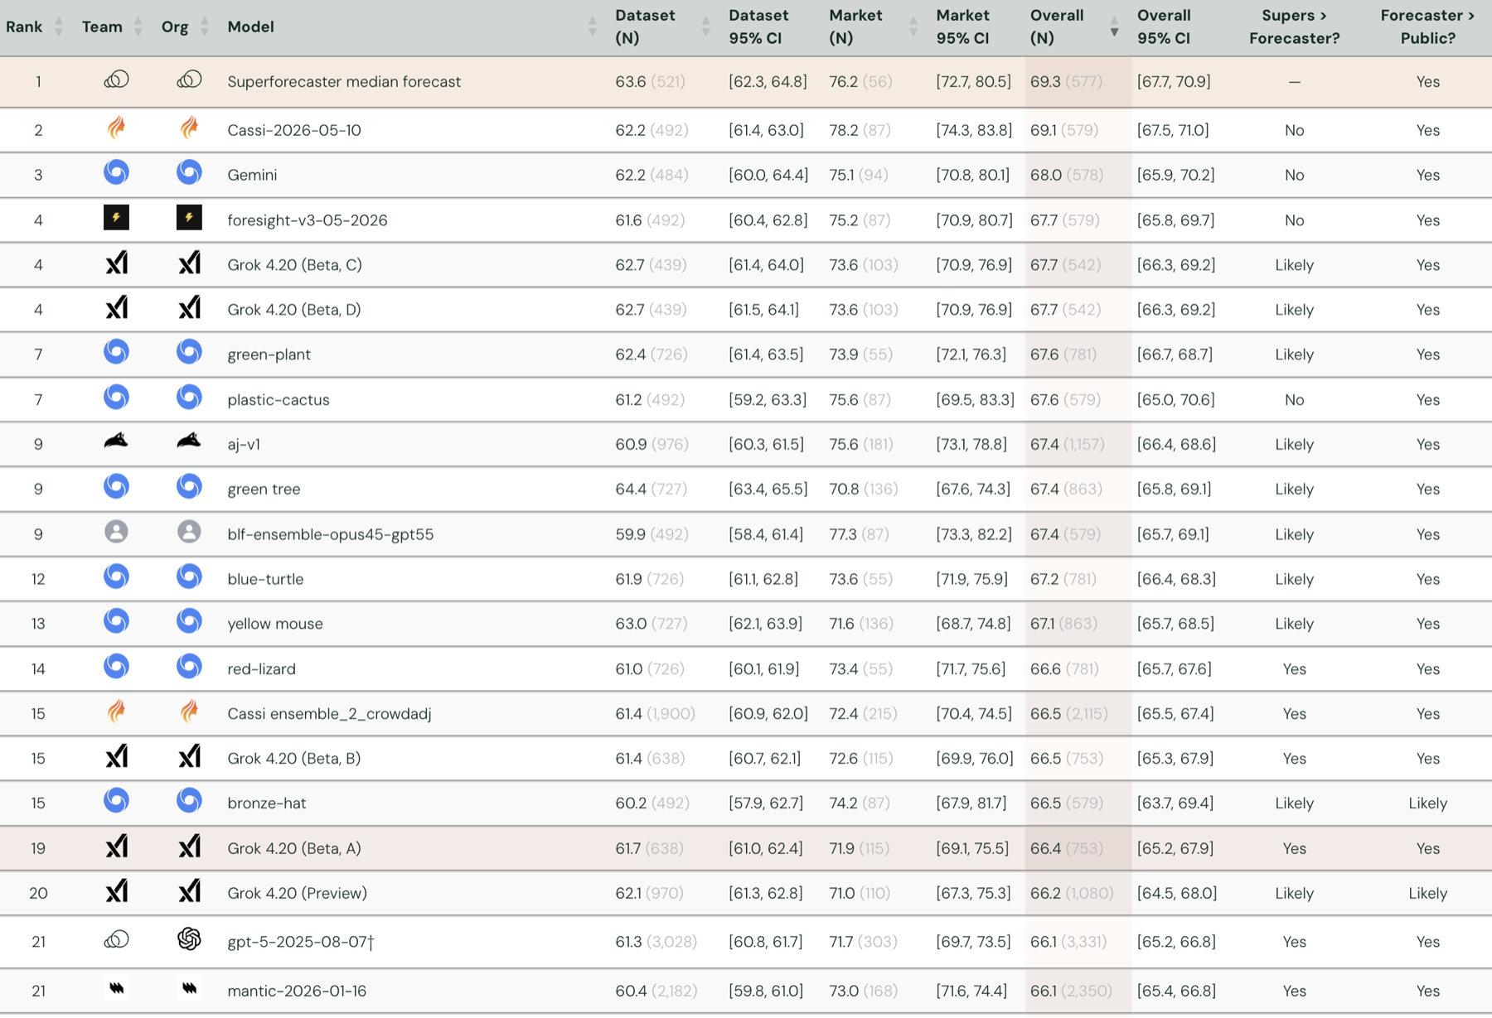Click the "Dataset 95% CI" column header
The height and width of the screenshot is (1018, 1492).
click(x=758, y=27)
